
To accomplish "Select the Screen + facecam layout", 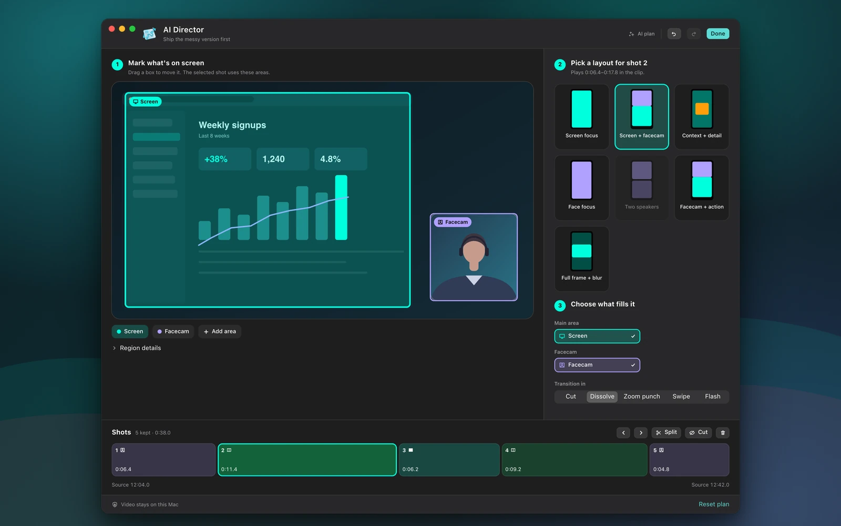I will [x=642, y=117].
